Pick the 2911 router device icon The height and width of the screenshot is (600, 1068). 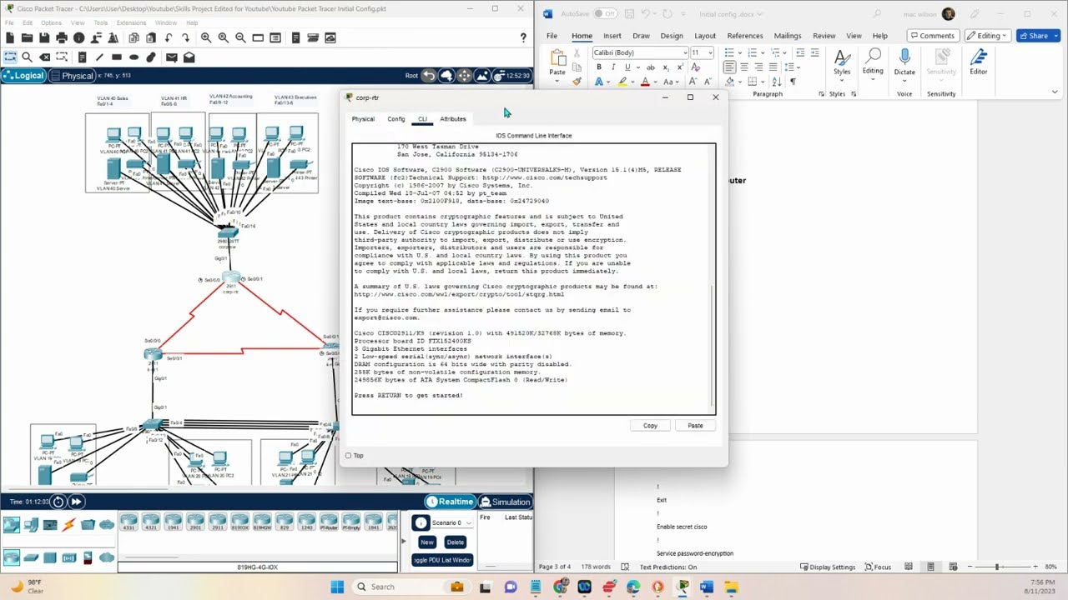click(217, 523)
